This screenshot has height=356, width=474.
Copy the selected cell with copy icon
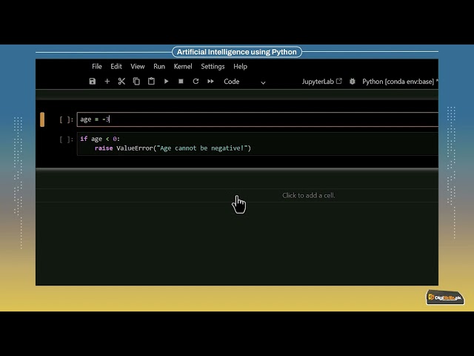[136, 81]
